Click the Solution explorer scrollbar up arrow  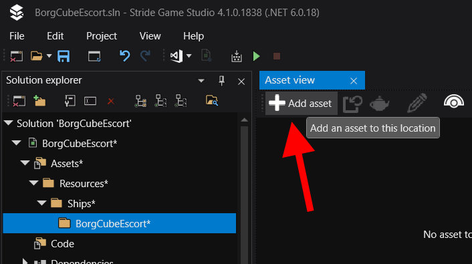[x=245, y=120]
